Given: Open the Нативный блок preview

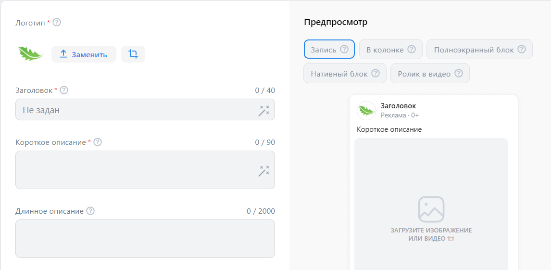Looking at the screenshot, I should 345,74.
